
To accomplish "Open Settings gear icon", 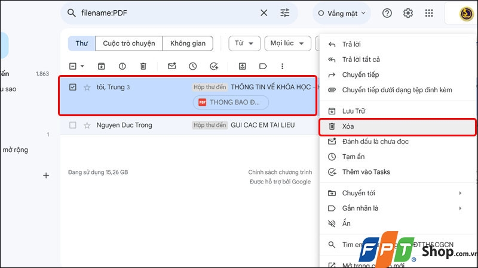I will (408, 13).
